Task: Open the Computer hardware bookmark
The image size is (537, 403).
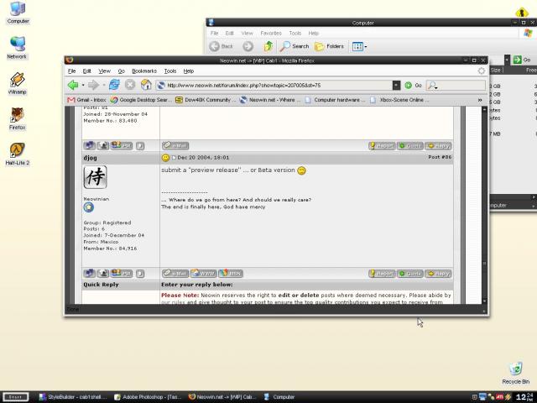Action: click(335, 100)
